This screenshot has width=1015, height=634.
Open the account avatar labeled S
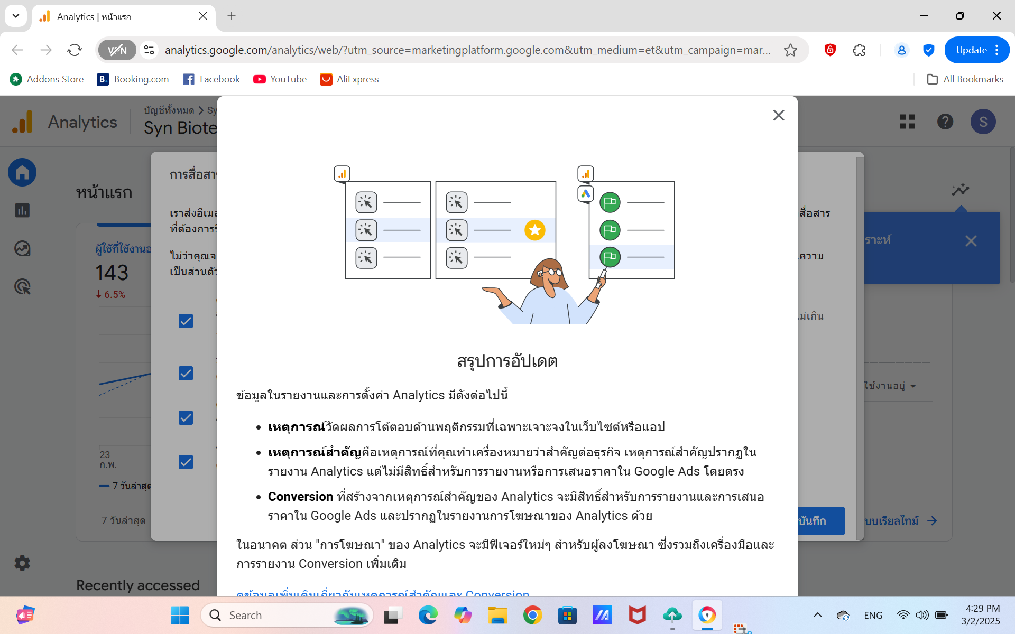pyautogui.click(x=983, y=122)
